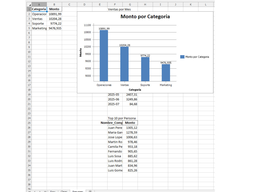This screenshot has height=192, width=256.
Task: Select the Soporte cell in column A
Action: pos(39,24)
